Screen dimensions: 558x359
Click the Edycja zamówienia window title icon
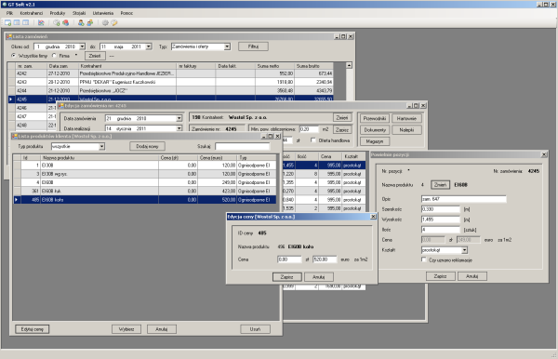click(61, 106)
